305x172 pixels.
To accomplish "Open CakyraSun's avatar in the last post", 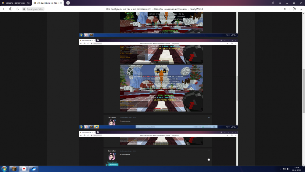I will tap(112, 156).
